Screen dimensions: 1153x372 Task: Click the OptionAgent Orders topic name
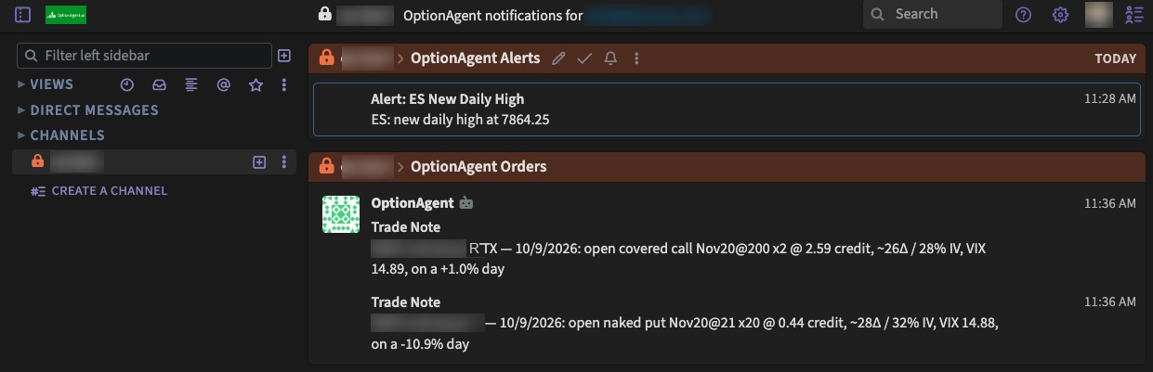[478, 167]
